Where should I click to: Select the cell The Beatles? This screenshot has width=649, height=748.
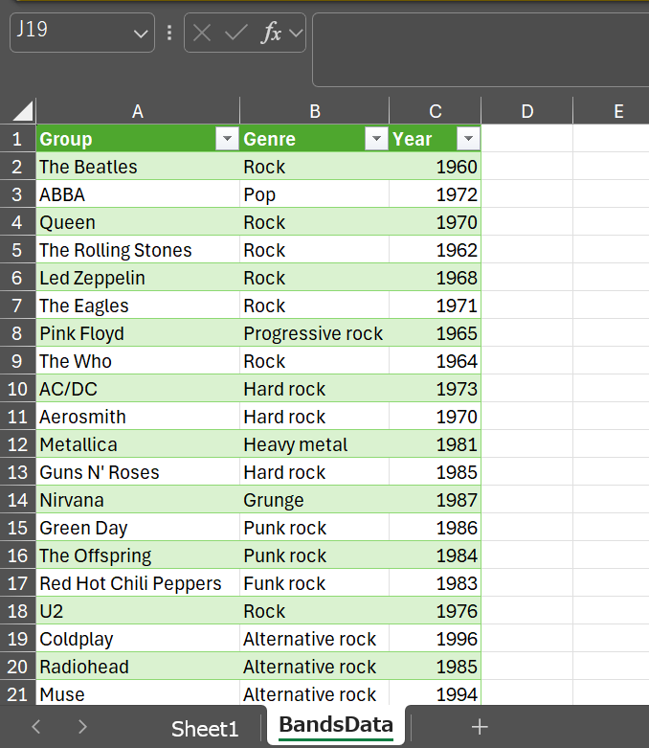pos(138,167)
